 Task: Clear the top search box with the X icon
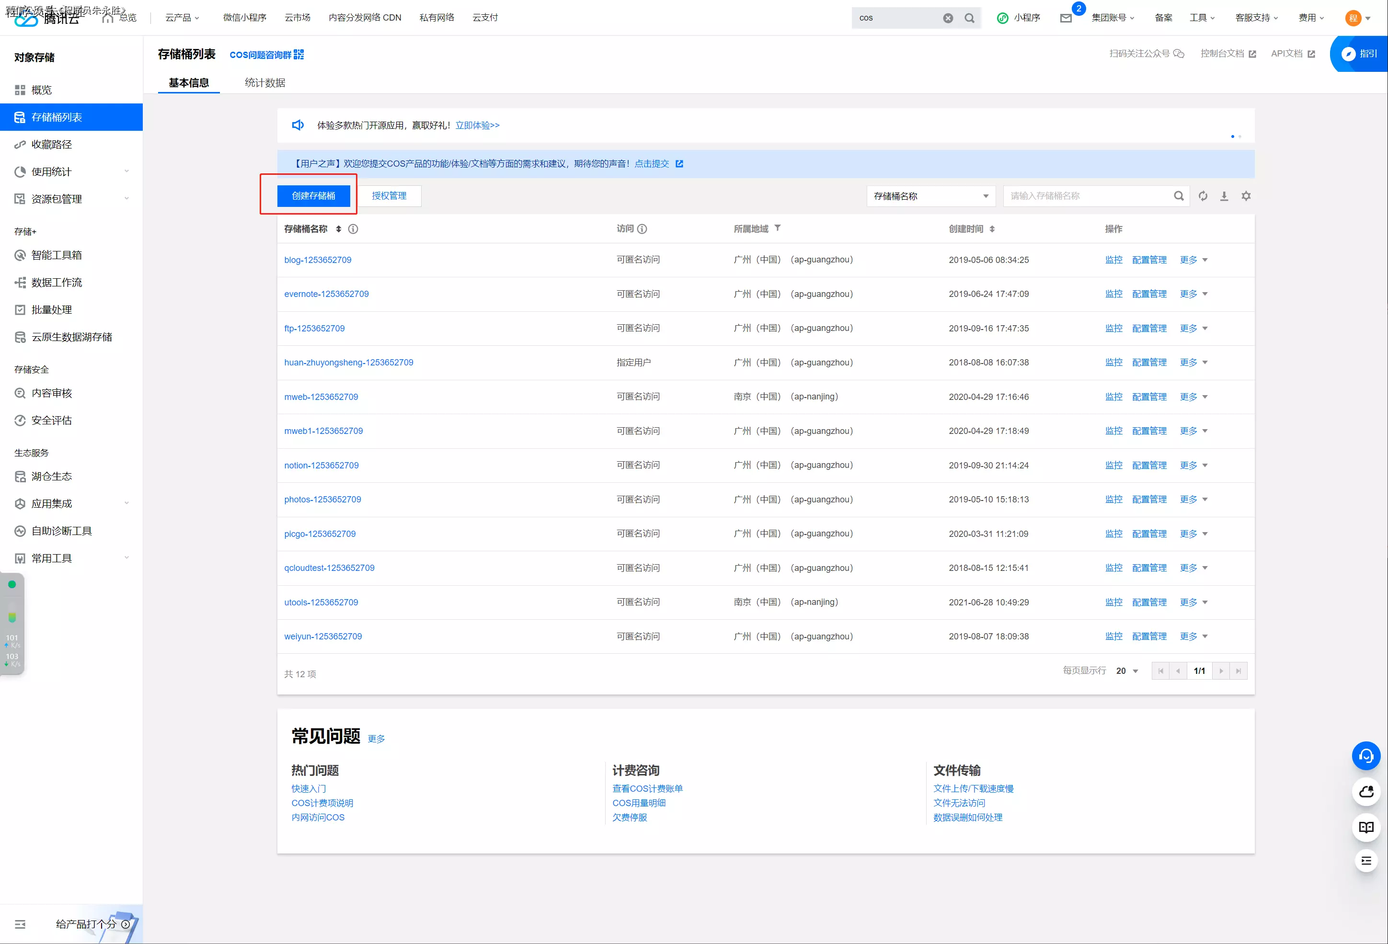(948, 18)
